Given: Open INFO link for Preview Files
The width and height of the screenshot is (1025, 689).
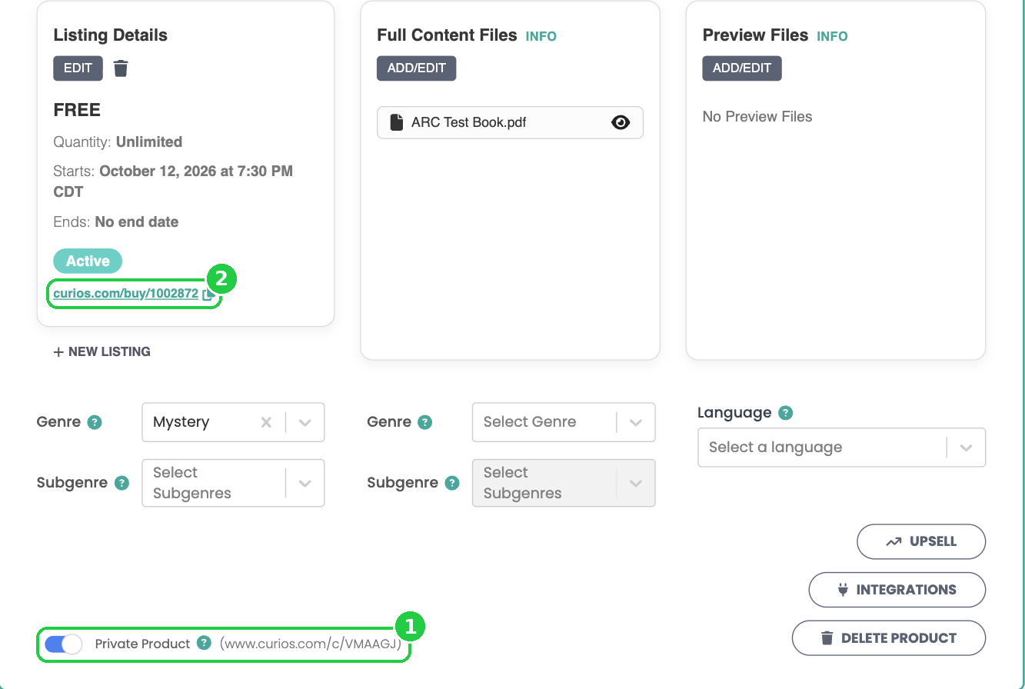Looking at the screenshot, I should click(832, 36).
